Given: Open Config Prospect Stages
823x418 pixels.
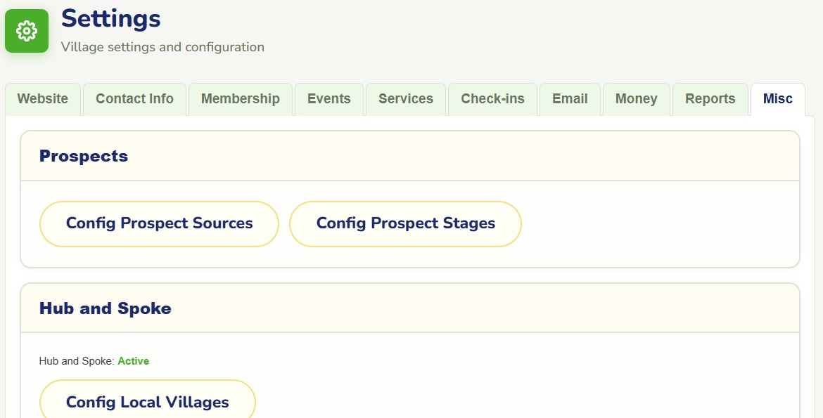Looking at the screenshot, I should tap(405, 224).
